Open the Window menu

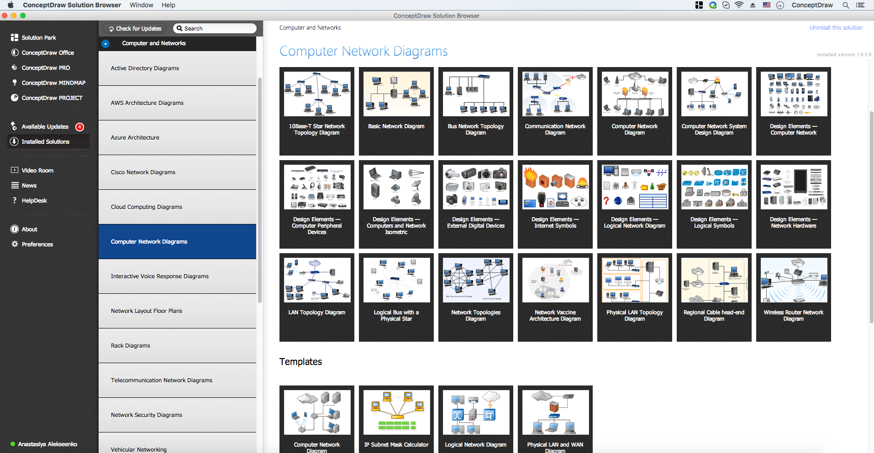pyautogui.click(x=142, y=5)
